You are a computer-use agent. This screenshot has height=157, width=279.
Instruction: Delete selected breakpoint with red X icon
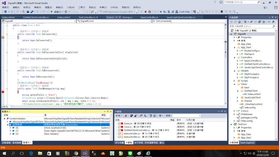click(x=126, y=116)
